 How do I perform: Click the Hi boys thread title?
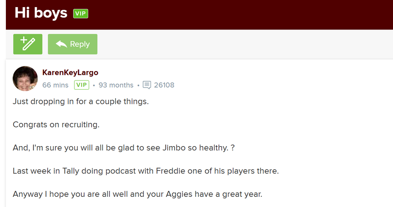tap(41, 13)
